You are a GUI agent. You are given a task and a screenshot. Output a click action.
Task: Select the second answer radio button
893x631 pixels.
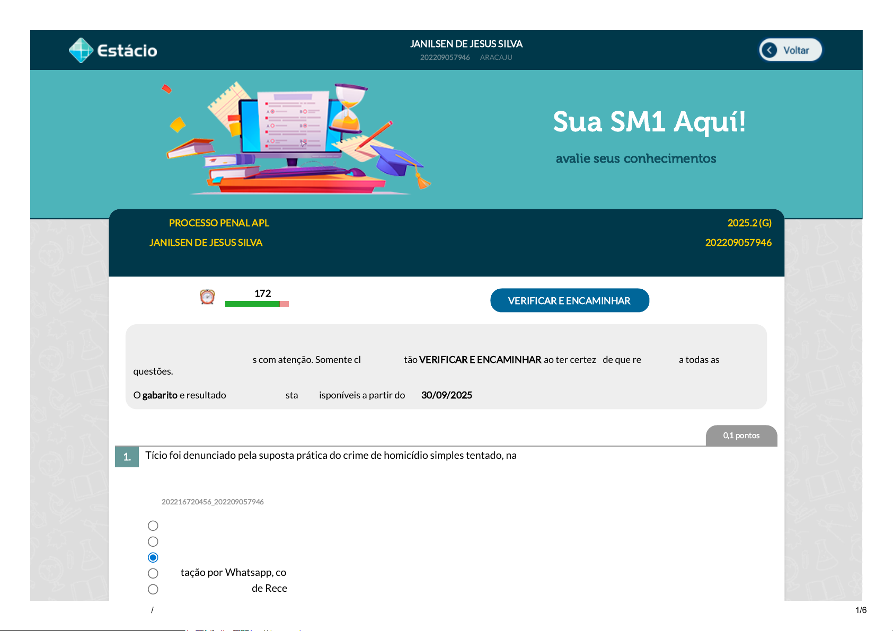(x=153, y=541)
